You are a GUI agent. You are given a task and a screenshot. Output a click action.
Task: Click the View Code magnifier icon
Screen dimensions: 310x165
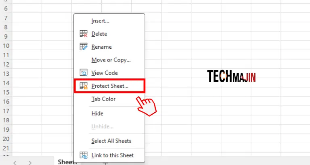84,73
